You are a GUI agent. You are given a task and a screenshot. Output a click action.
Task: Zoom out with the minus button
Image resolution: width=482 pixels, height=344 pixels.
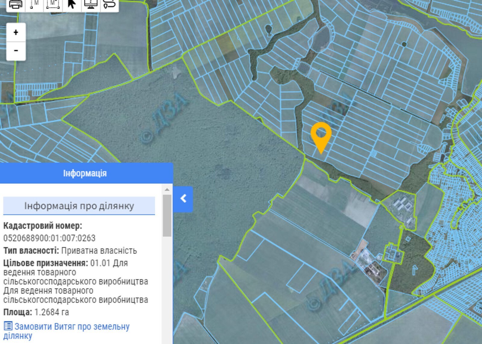[x=16, y=50]
